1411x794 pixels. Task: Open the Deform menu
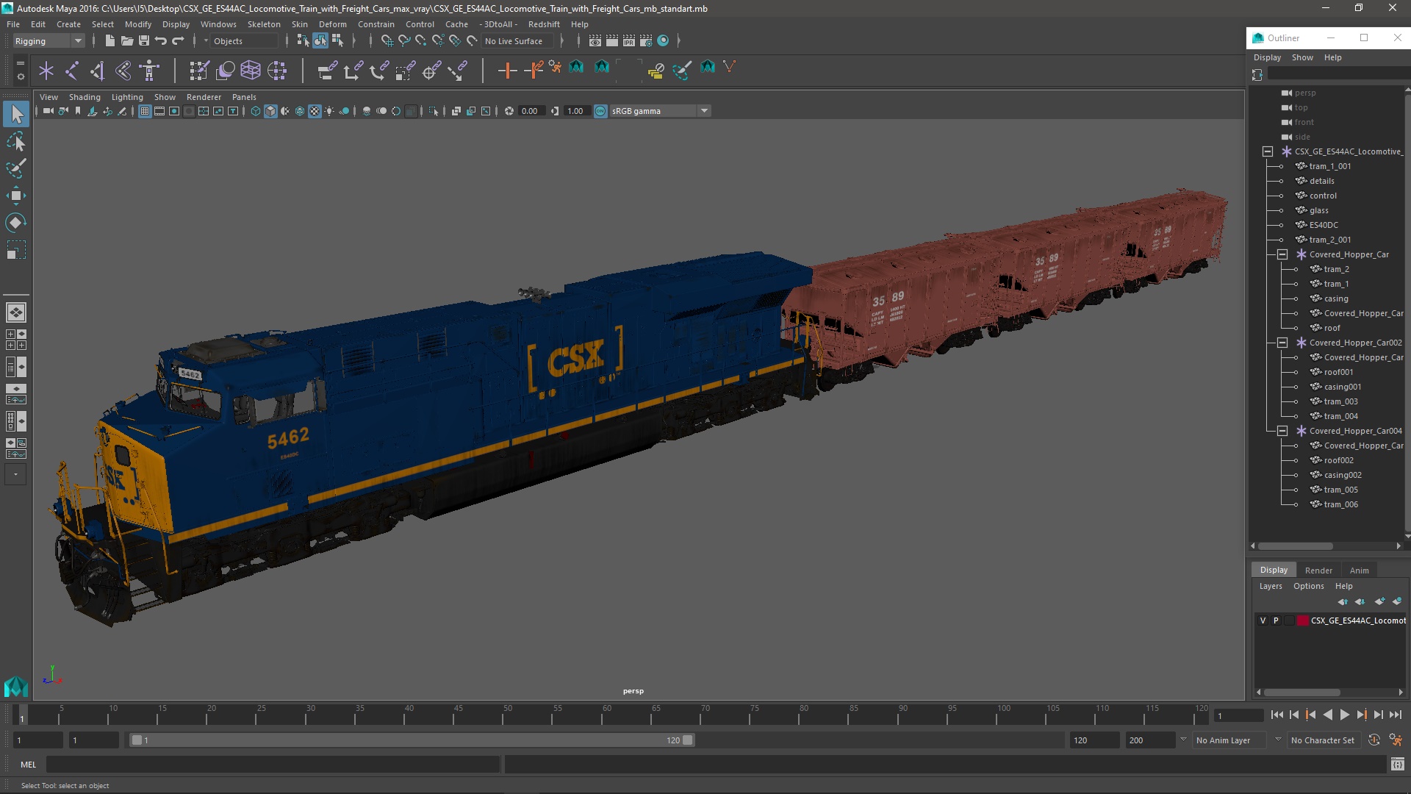point(332,24)
